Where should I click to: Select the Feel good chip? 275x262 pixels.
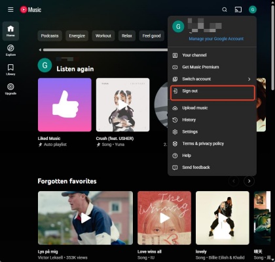[x=151, y=35]
